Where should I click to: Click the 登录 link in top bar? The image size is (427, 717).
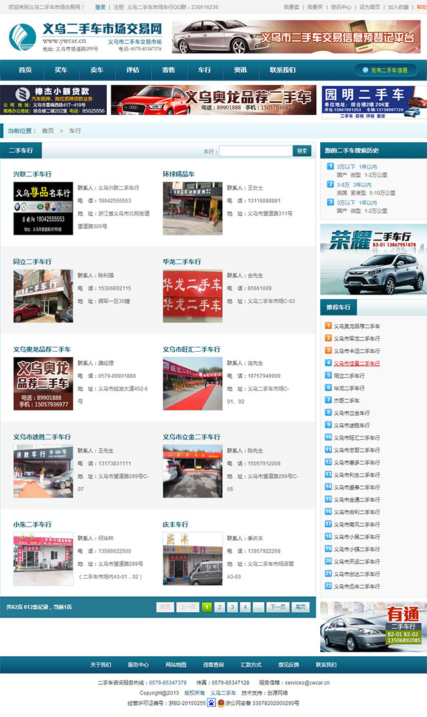[x=100, y=7]
